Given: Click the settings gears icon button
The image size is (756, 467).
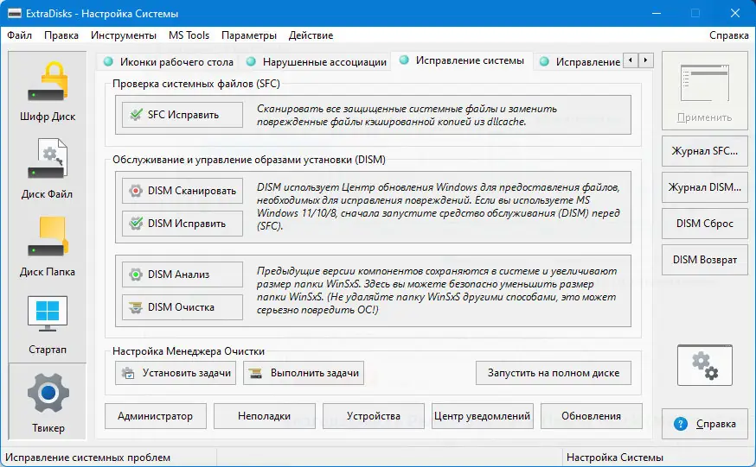Looking at the screenshot, I should point(705,363).
